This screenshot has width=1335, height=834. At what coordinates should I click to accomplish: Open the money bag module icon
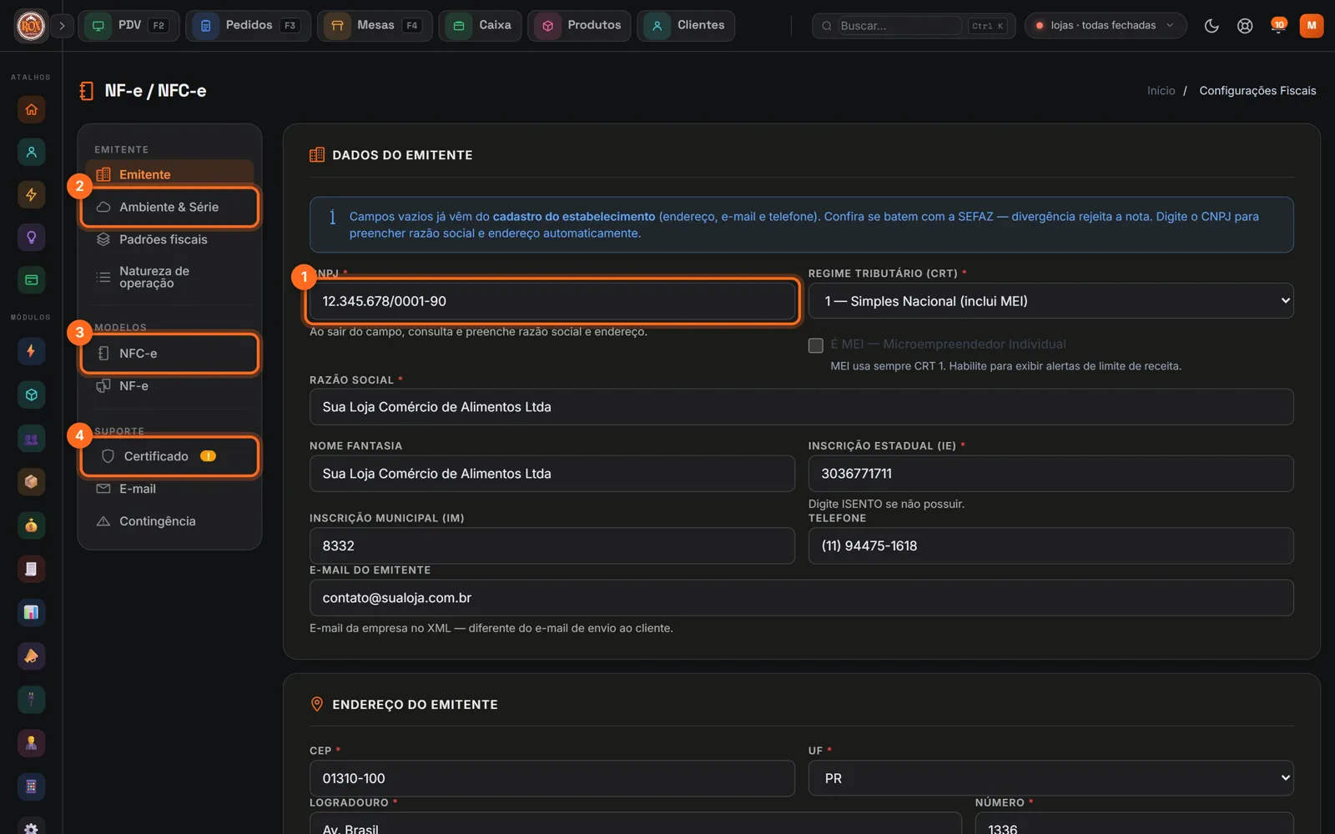pyautogui.click(x=31, y=525)
